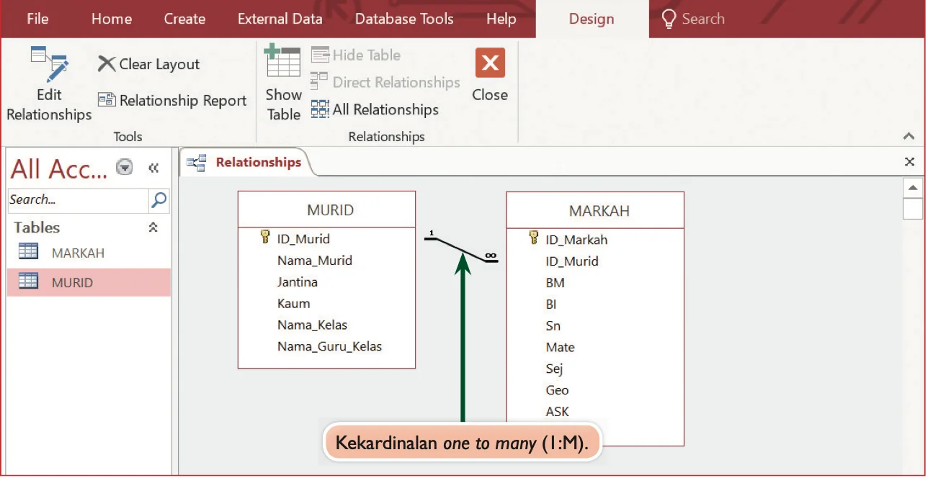Open the Relationship Report
Screen dimensions: 928x478
coord(172,100)
